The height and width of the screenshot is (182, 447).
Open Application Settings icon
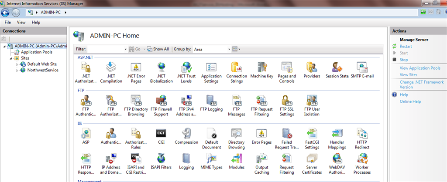[211, 73]
